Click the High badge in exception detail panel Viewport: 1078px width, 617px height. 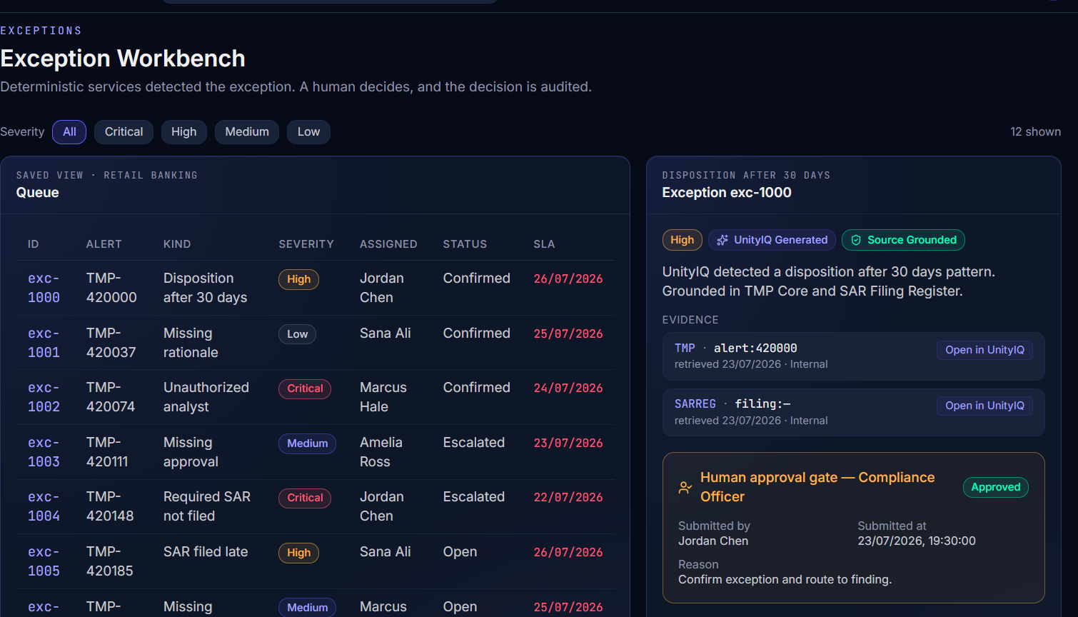682,240
